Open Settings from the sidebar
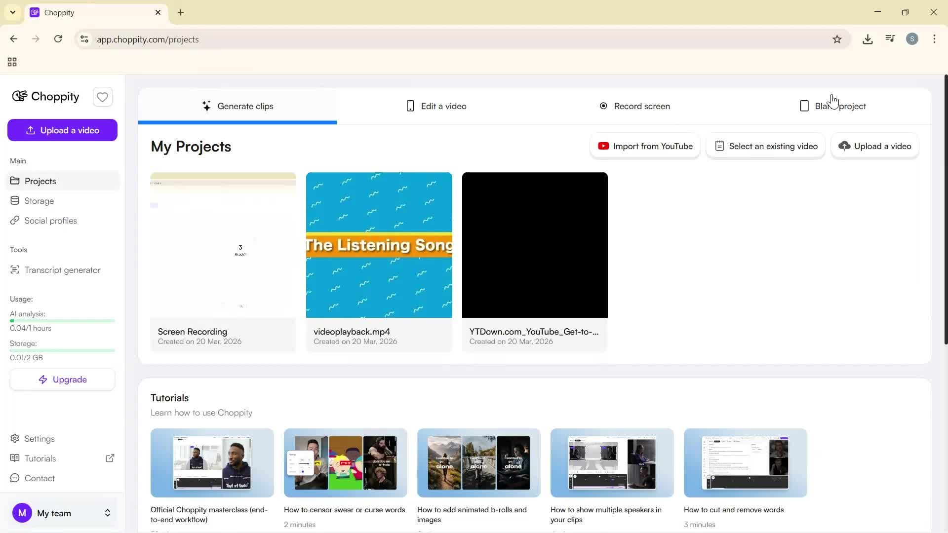Image resolution: width=948 pixels, height=533 pixels. tap(39, 438)
